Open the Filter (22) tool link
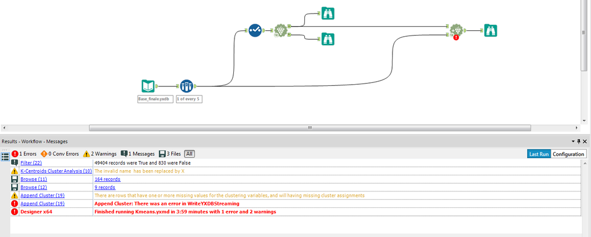 (x=31, y=163)
